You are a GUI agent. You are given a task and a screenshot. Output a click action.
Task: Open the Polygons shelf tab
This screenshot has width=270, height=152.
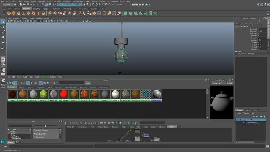pyautogui.click(x=27, y=9)
